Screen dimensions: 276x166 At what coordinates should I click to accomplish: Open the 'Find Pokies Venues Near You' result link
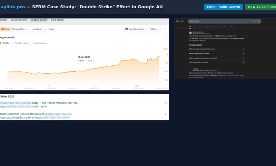pyautogui.click(x=39, y=103)
